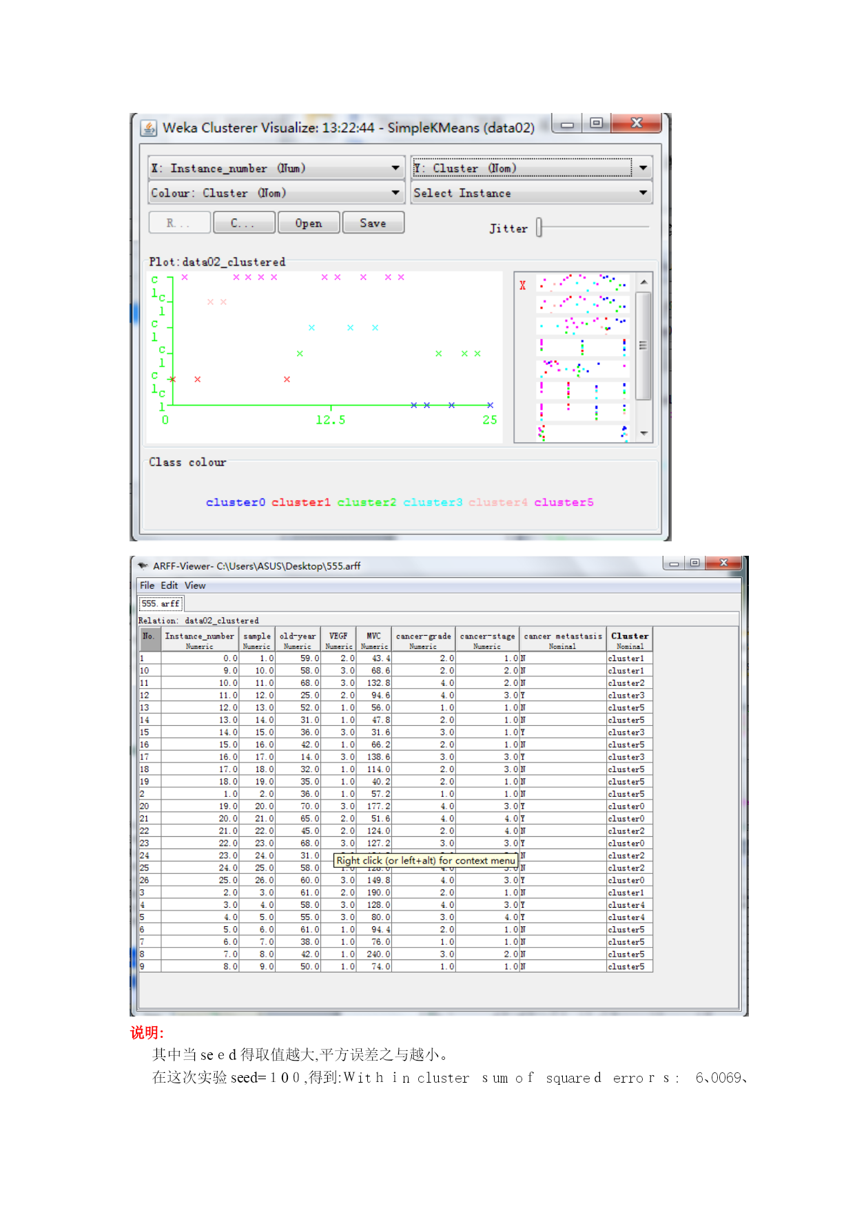Click the up arrow of the attribute strip scrollbar
Screen dimensions: 855x1208
(643, 282)
